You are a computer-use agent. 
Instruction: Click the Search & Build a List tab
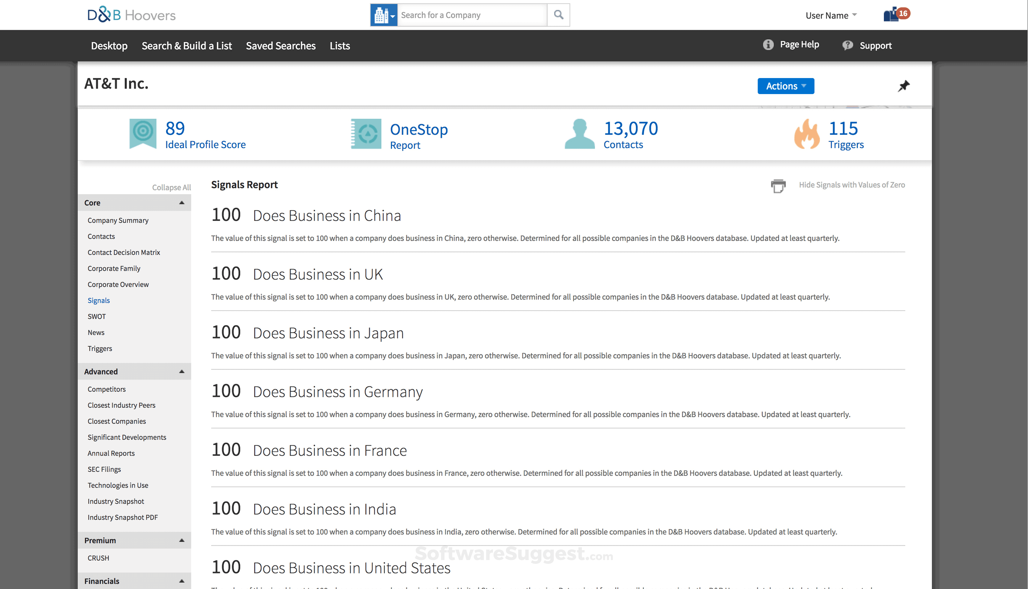point(187,45)
